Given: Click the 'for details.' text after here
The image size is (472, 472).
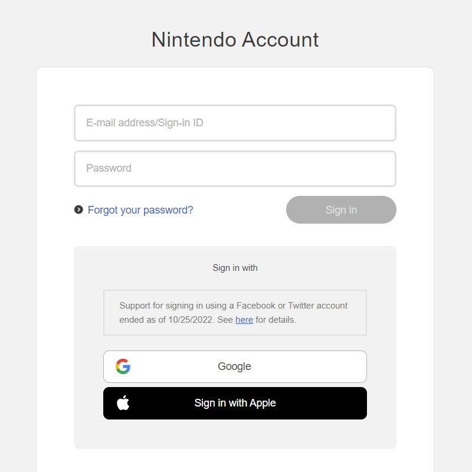Looking at the screenshot, I should click(276, 320).
